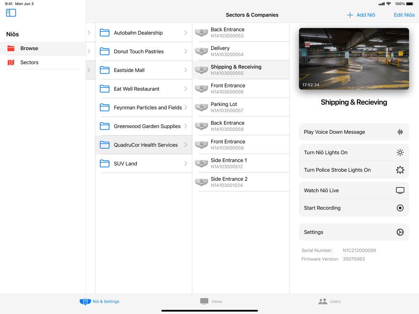419x314 pixels.
Task: Click the Shipping & Receiving camera icon
Action: [202, 70]
